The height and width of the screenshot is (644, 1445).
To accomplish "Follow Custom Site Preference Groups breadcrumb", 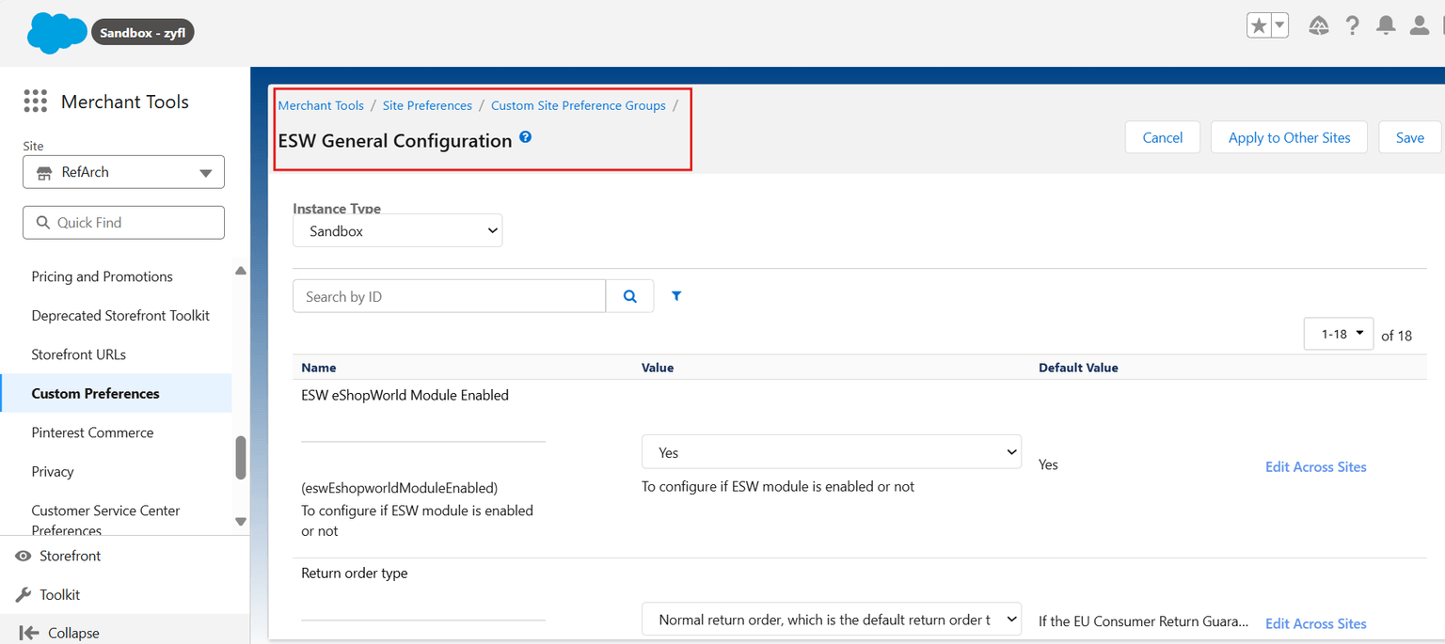I will pyautogui.click(x=578, y=105).
